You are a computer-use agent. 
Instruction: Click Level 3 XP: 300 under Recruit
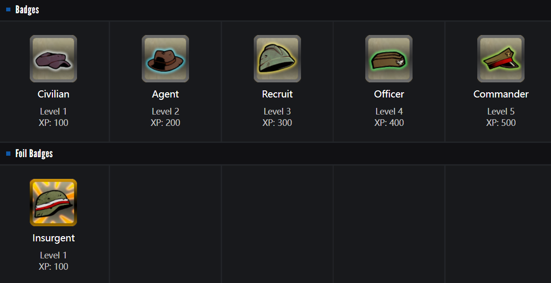(277, 117)
